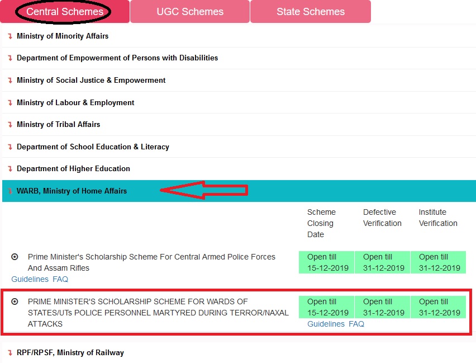Open FAQ link under Assam Rifles scheme
This screenshot has height=363, width=476.
(60, 279)
